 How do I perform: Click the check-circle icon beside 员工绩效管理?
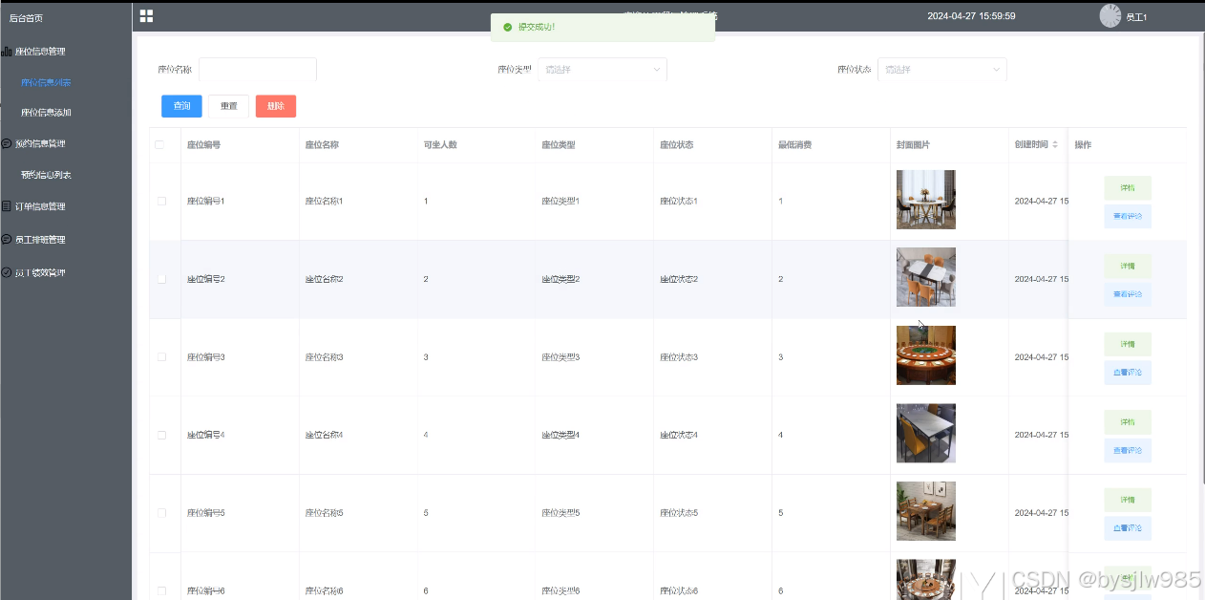coord(7,272)
